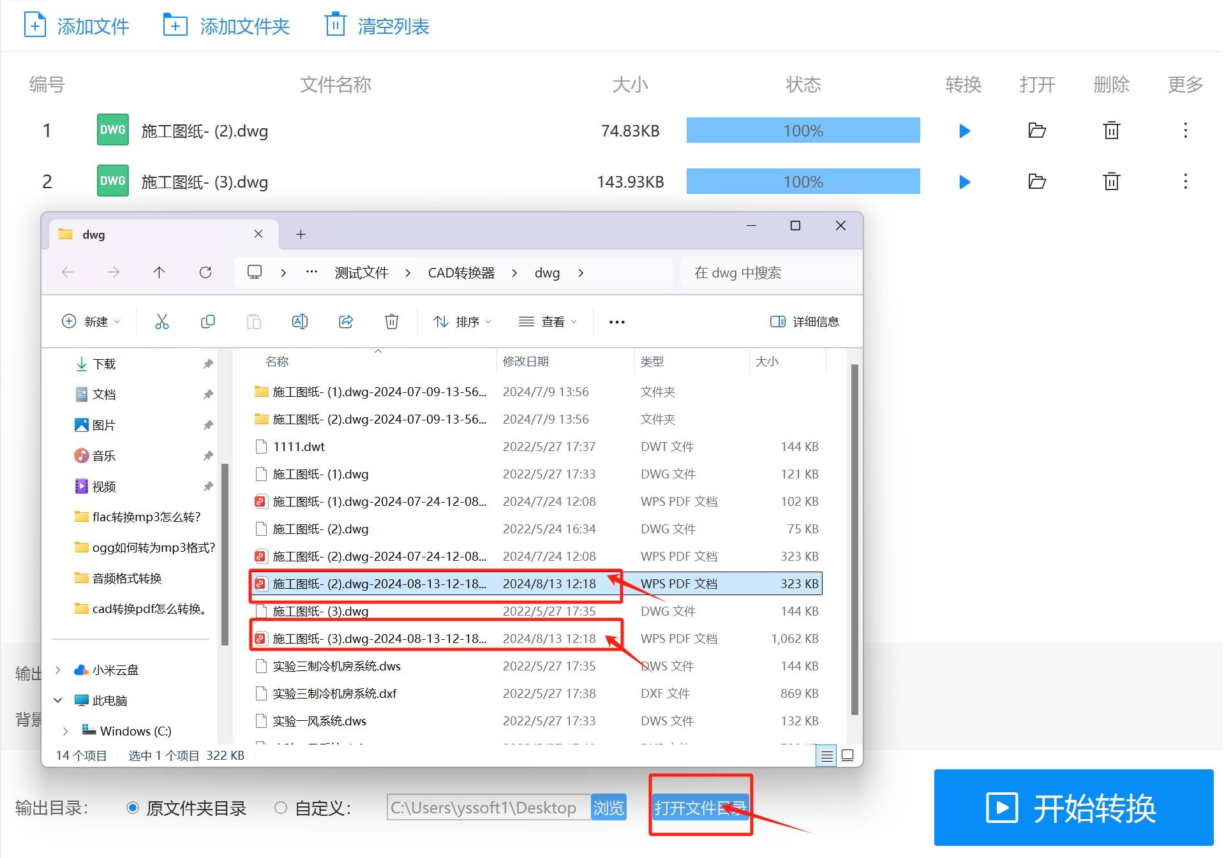Open 视频 in the navigation pane
Viewport: 1224px width, 858px height.
pos(104,486)
